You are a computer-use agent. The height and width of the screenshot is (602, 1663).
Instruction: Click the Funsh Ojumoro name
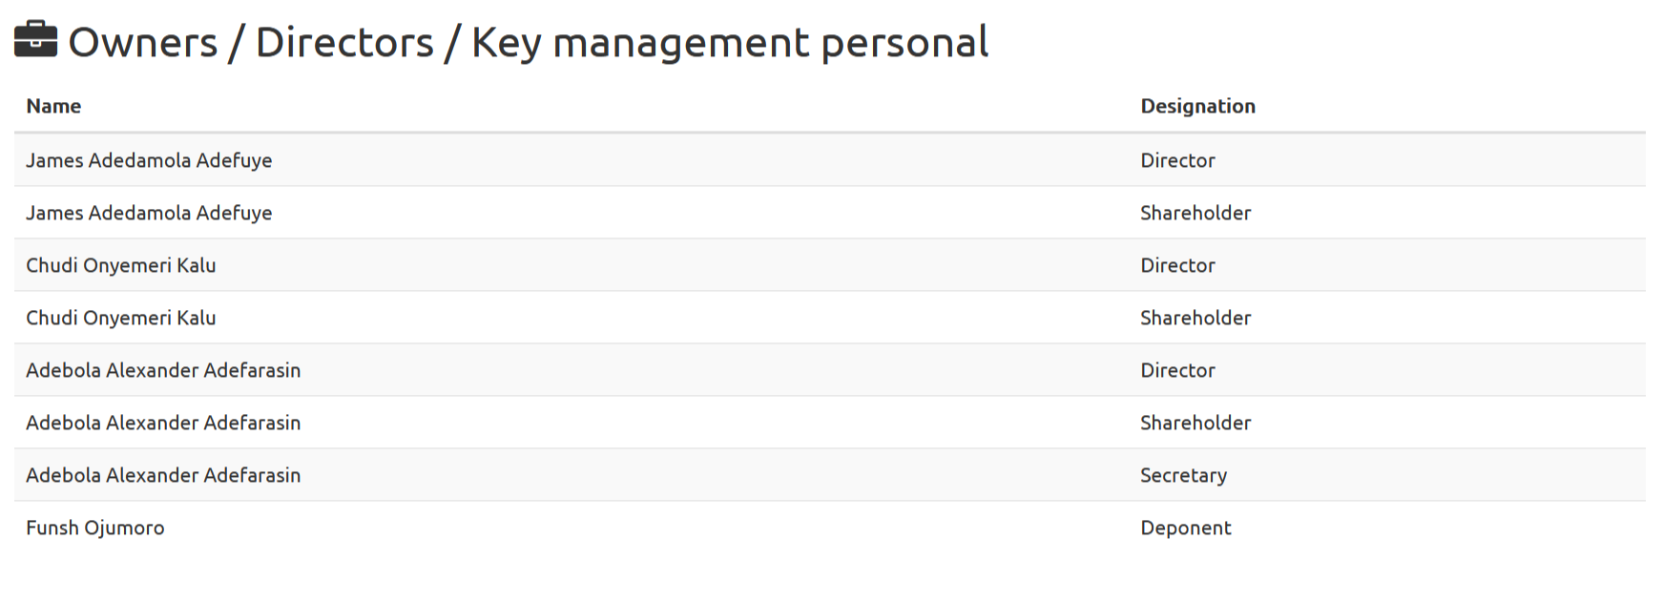click(x=95, y=528)
